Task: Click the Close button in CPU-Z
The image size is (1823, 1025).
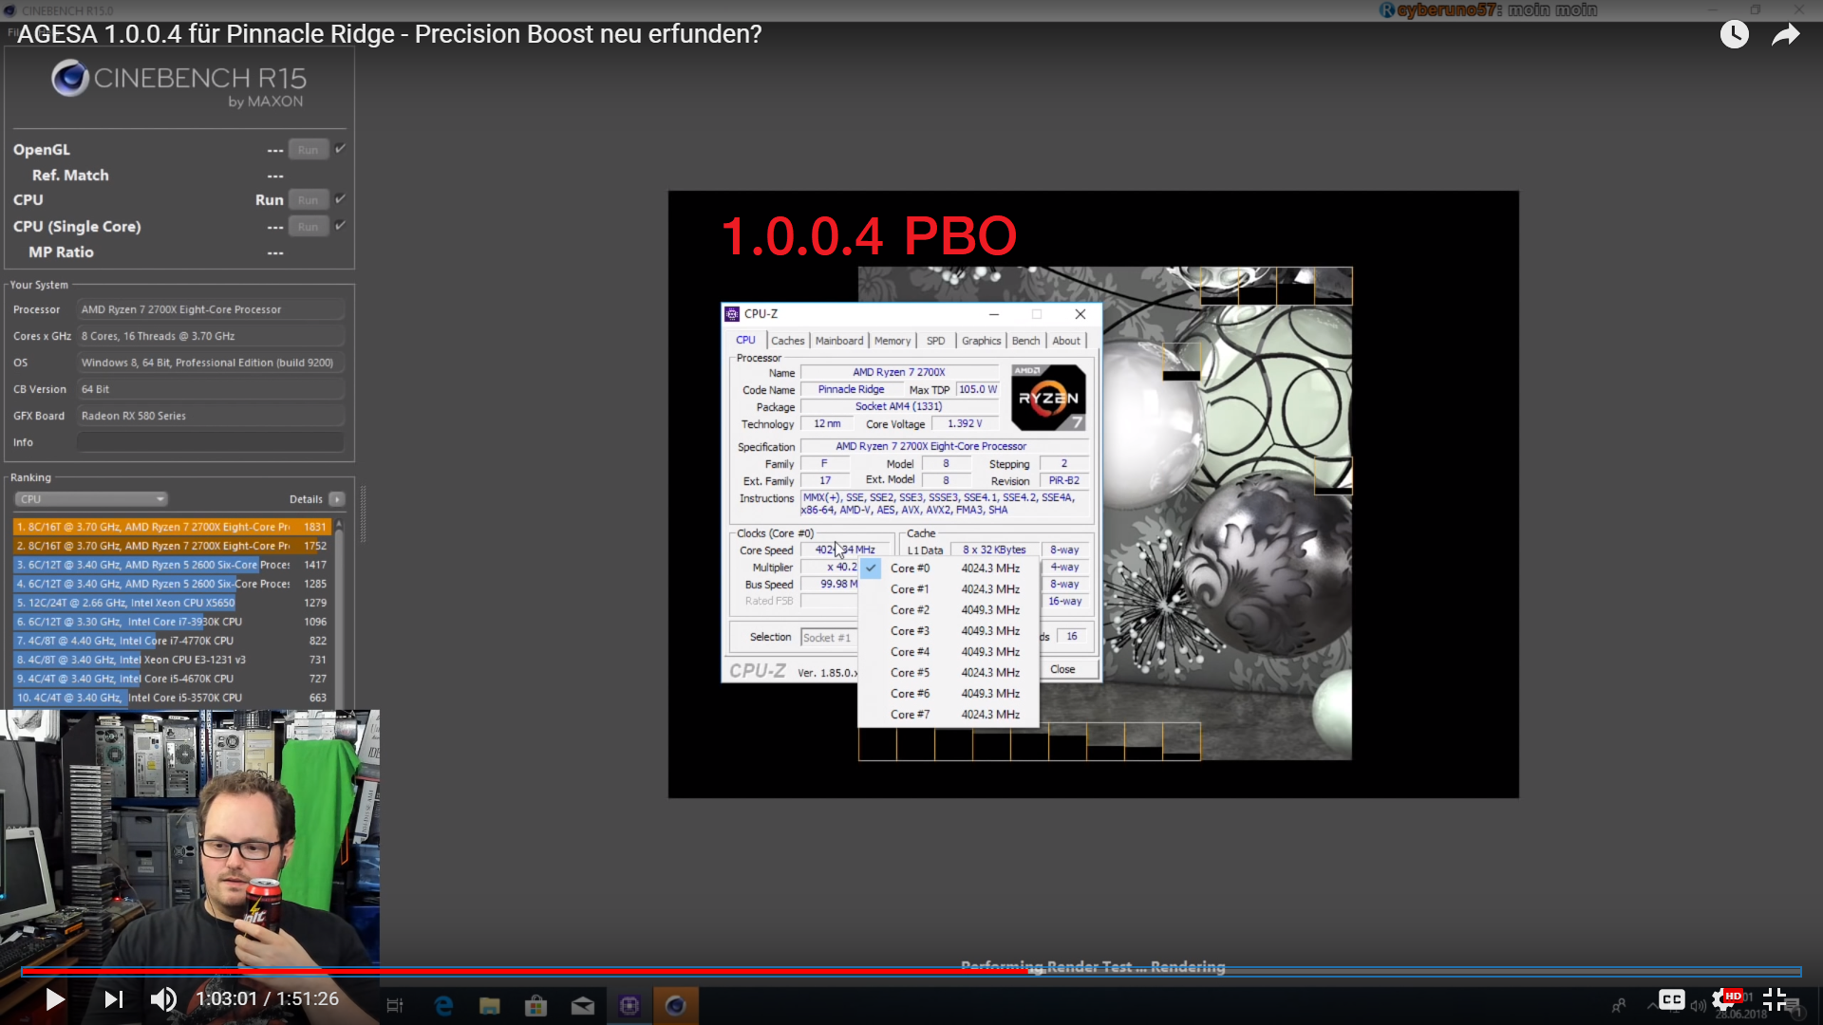Action: (1062, 670)
